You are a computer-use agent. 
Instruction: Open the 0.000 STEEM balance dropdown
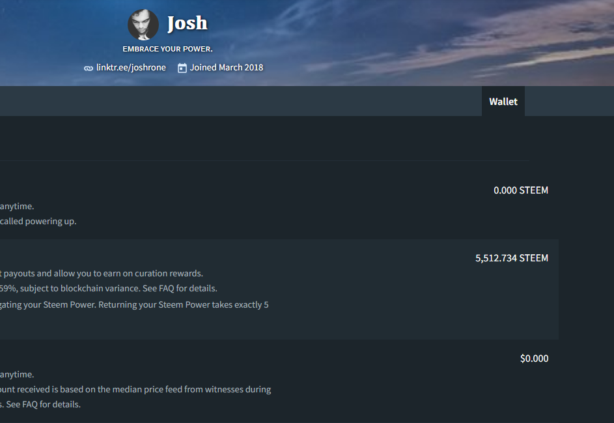coord(521,190)
